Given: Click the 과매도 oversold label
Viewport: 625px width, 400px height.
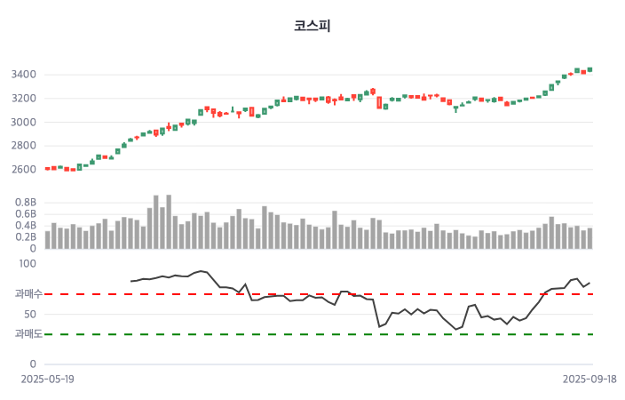Looking at the screenshot, I should click(28, 334).
